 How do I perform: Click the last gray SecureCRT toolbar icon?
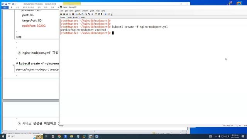(109, 14)
